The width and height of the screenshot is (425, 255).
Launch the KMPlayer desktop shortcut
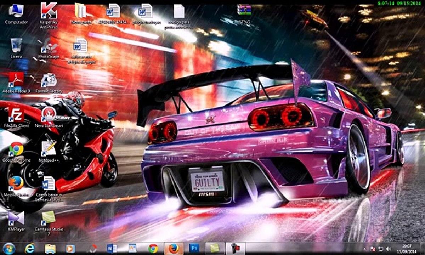tap(16, 221)
